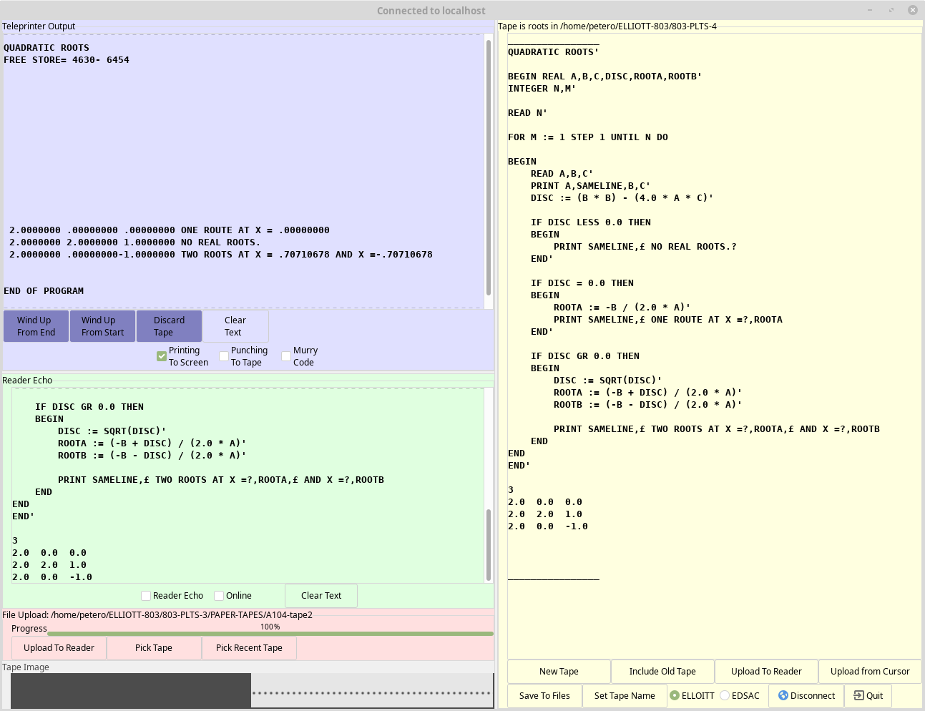Image resolution: width=925 pixels, height=711 pixels.
Task: Click Wind Up From Start button
Action: [x=103, y=326]
